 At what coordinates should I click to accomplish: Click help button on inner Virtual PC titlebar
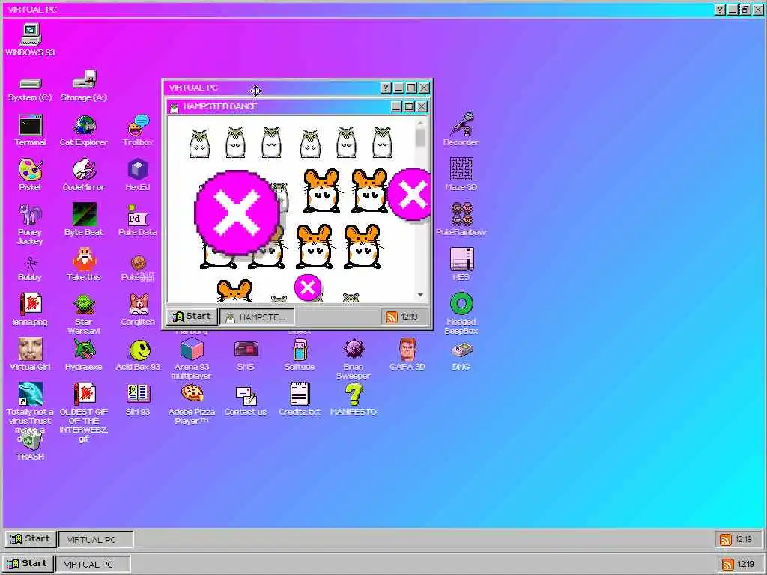pos(386,88)
